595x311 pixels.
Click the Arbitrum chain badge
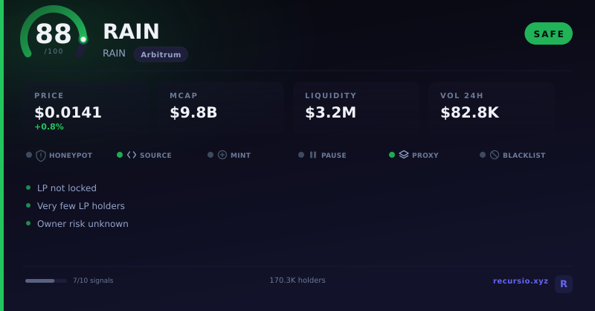pos(161,54)
